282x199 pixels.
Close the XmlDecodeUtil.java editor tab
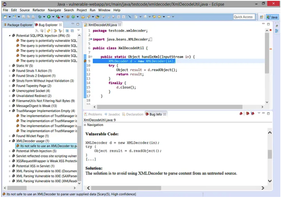[120, 25]
